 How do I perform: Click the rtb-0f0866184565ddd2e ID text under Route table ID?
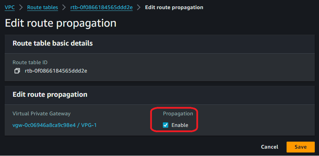(56, 71)
